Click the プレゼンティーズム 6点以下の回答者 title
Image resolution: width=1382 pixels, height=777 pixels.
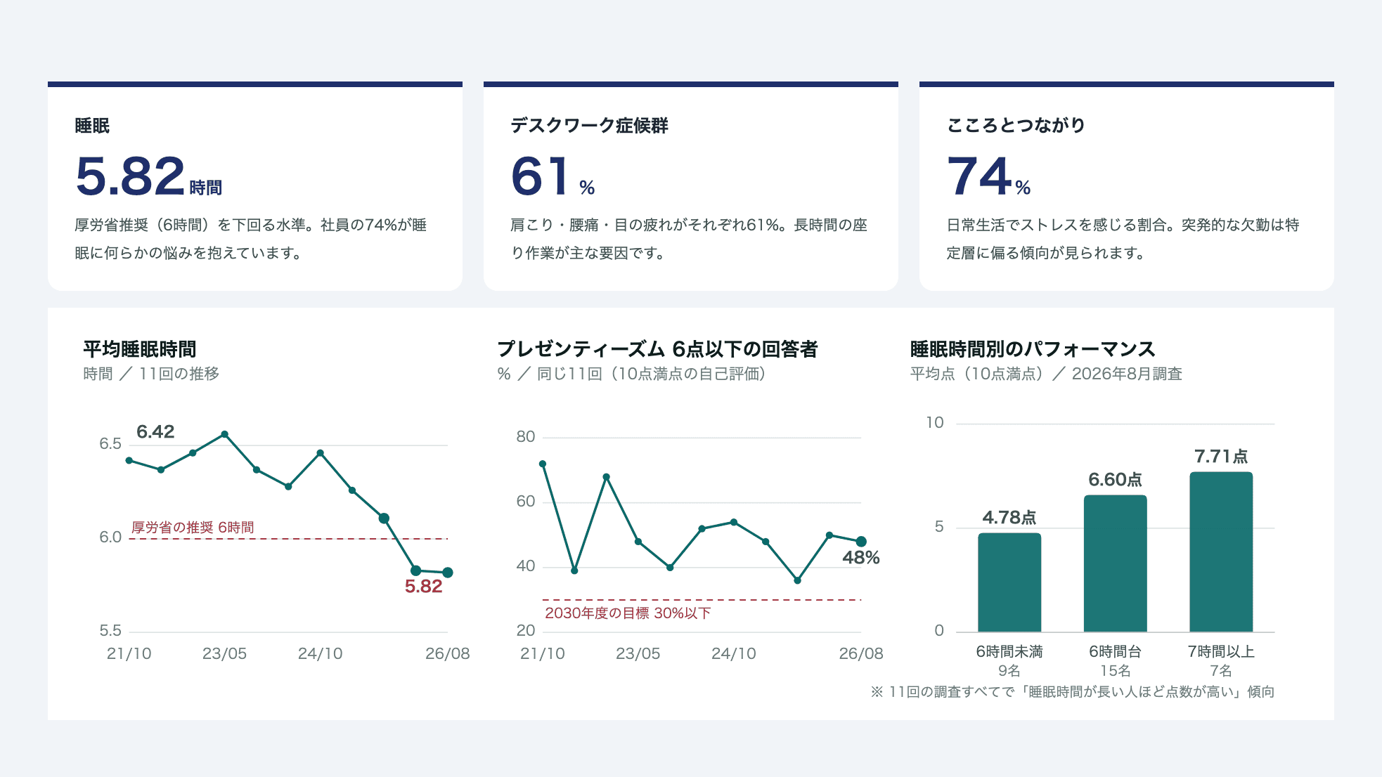tap(657, 349)
